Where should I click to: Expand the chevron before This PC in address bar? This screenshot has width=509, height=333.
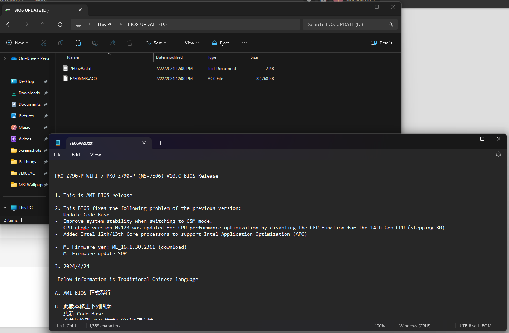coord(89,24)
